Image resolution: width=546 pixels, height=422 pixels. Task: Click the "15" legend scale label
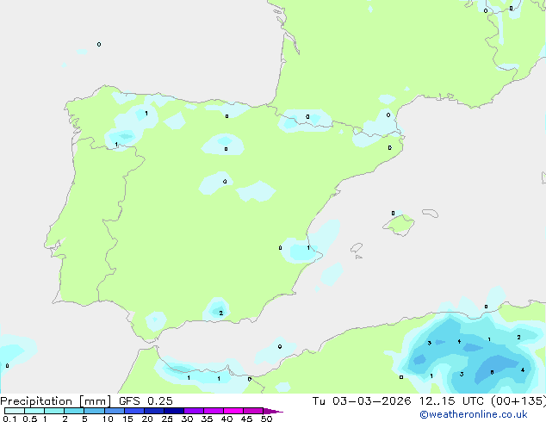(127, 419)
